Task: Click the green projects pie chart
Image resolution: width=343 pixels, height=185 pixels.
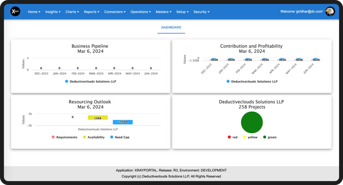Action: pyautogui.click(x=252, y=122)
